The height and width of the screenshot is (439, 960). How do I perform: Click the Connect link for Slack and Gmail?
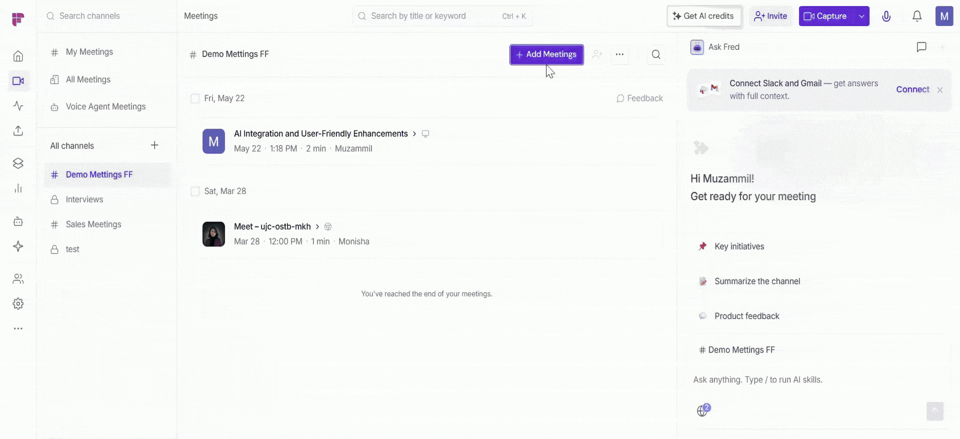[912, 89]
